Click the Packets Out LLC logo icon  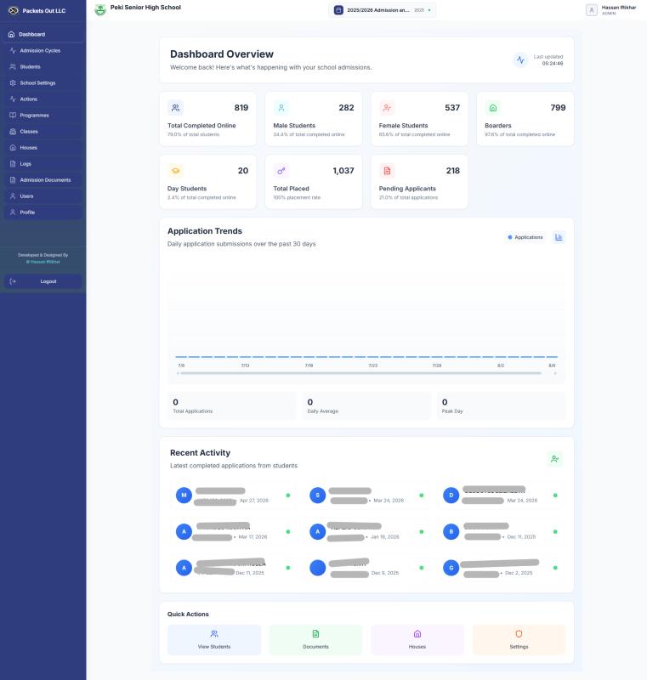[14, 11]
